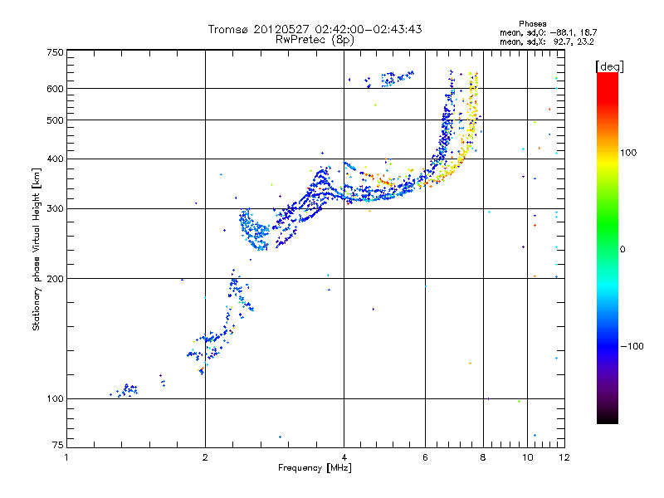The image size is (664, 498).
Task: Click the 'Stationary phase Virtual Height [km]' axis title
Action: pyautogui.click(x=37, y=250)
